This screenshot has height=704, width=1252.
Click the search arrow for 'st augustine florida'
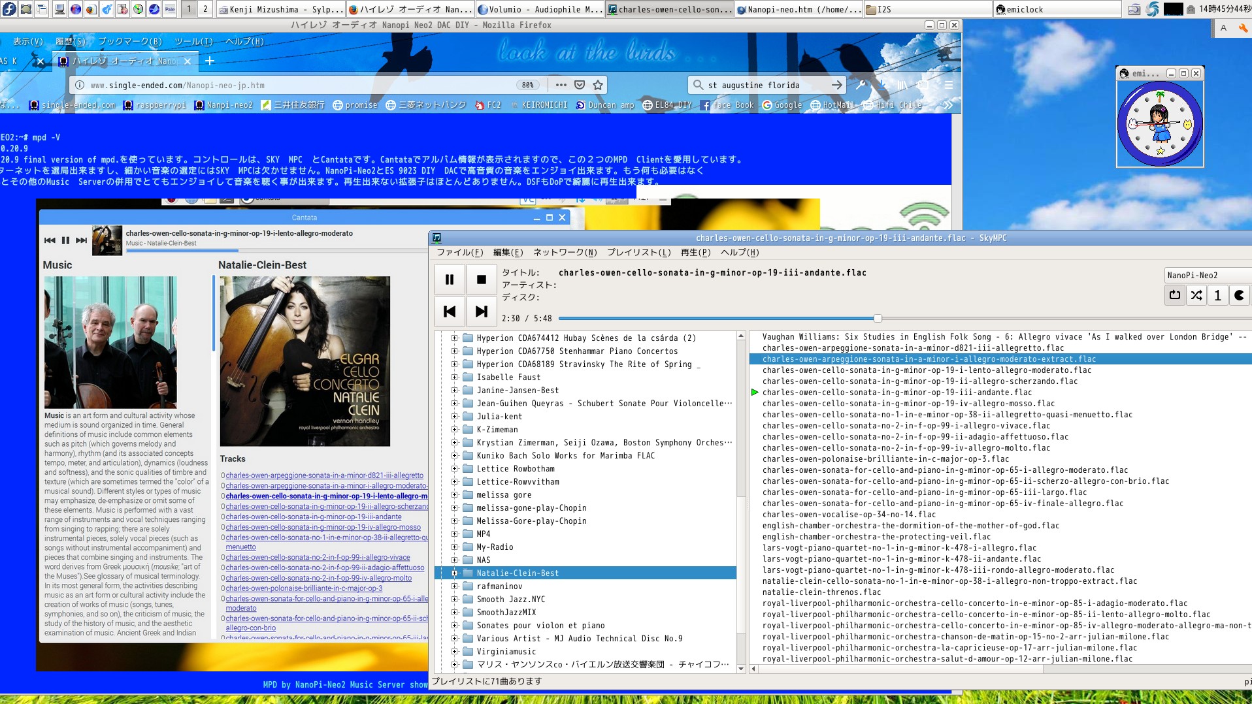pos(836,85)
